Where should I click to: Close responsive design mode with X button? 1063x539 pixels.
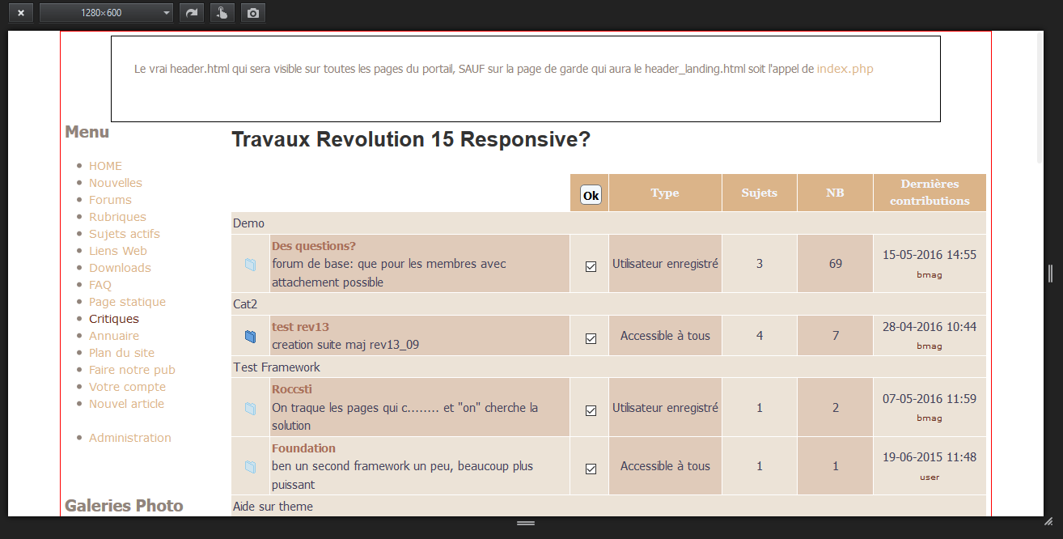(21, 13)
